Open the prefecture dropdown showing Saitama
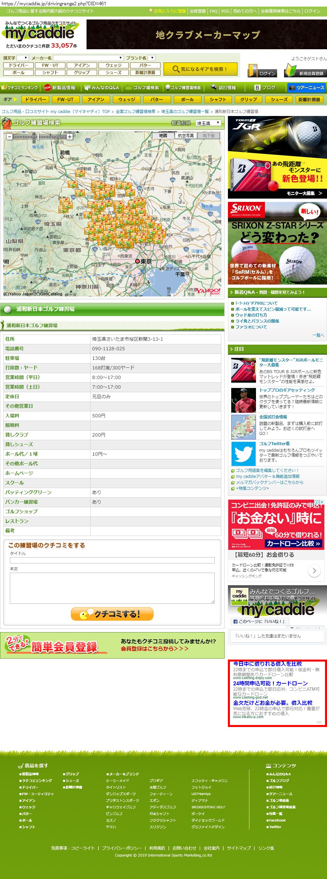 coord(208,123)
